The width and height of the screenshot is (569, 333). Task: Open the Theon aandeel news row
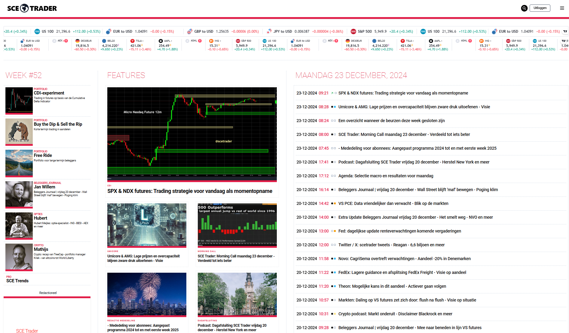point(430,286)
